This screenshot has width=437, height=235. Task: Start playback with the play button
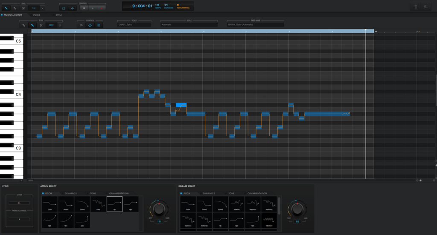(x=93, y=8)
